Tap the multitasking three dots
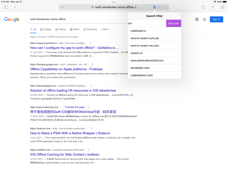Image resolution: width=228 pixels, height=171 pixels. (114, 2)
